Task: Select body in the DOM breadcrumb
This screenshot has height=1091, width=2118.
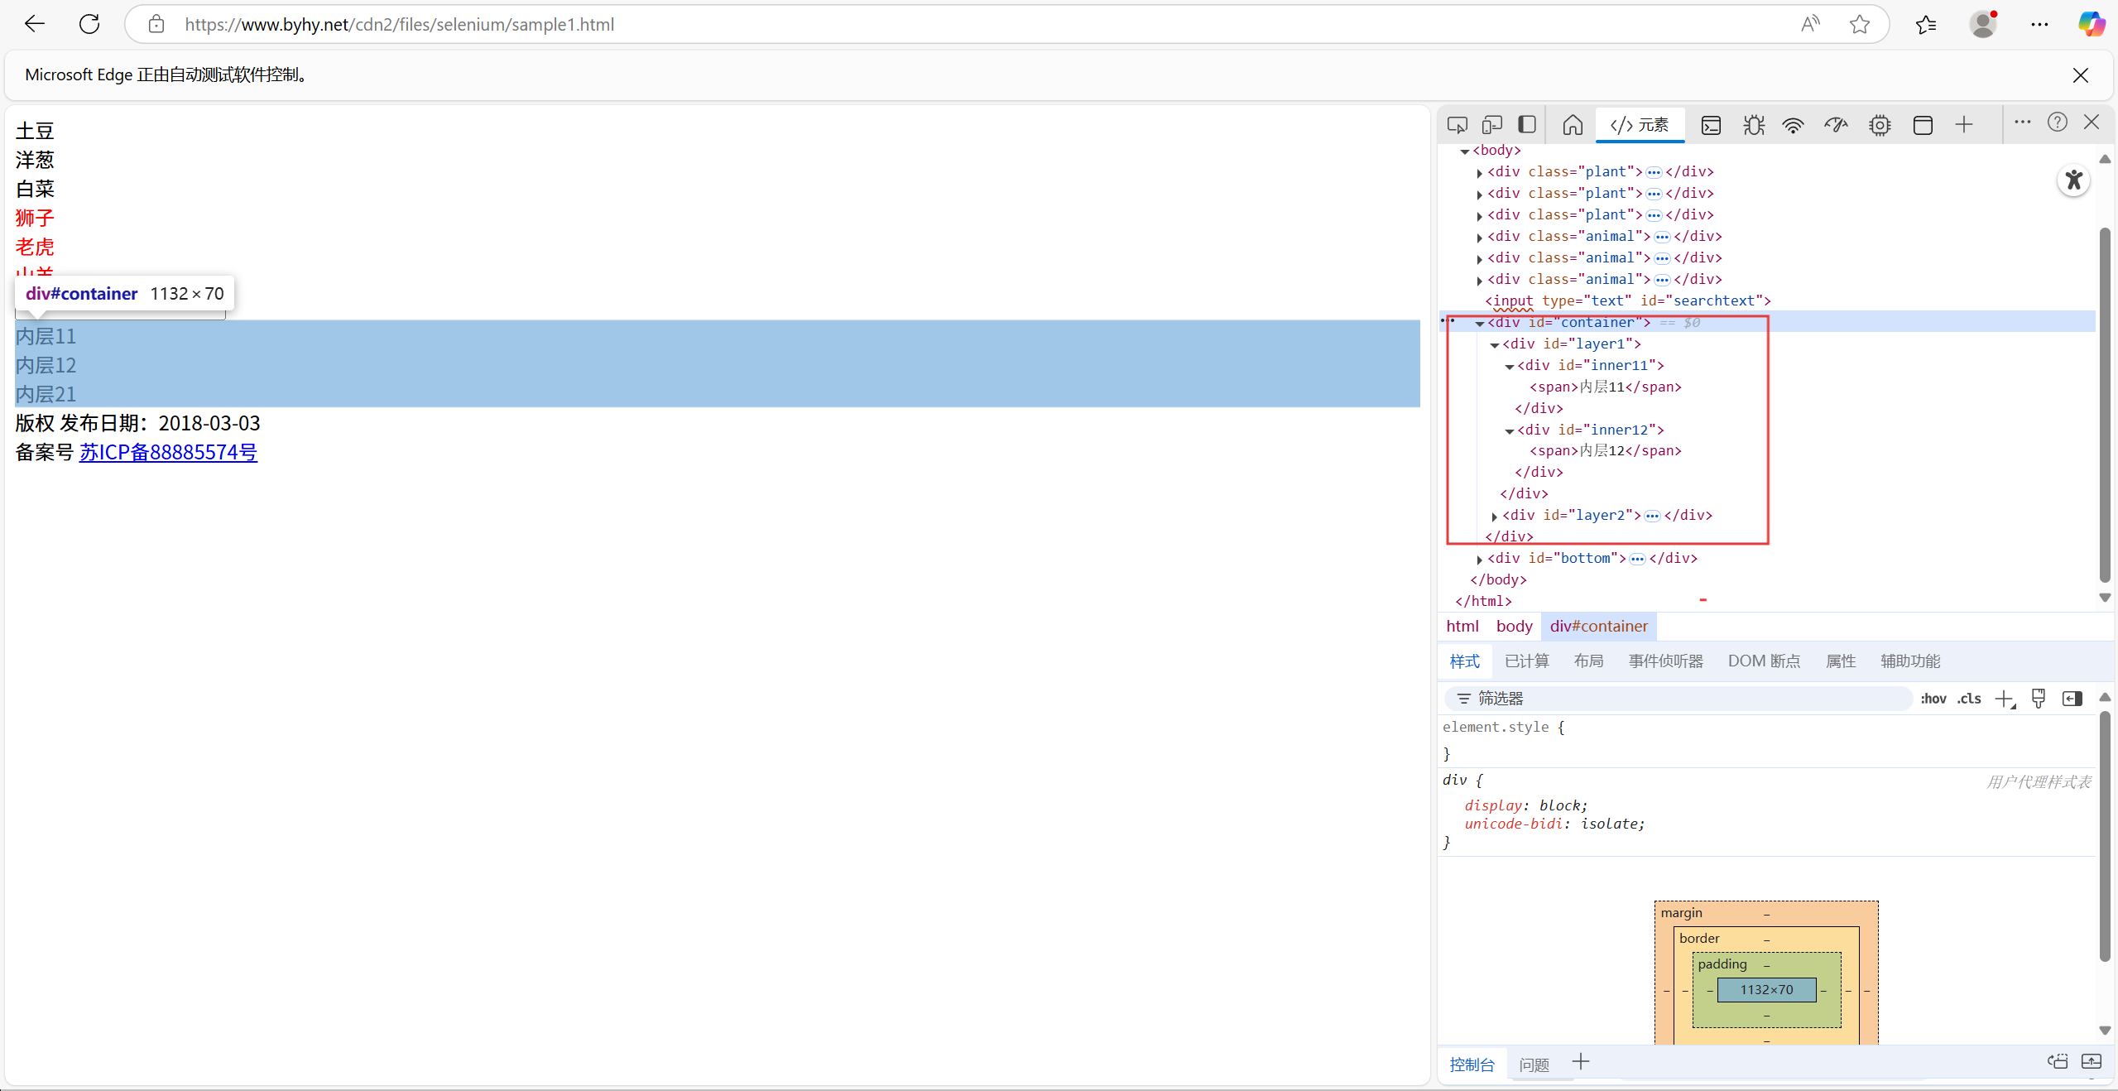Action: 1514,626
